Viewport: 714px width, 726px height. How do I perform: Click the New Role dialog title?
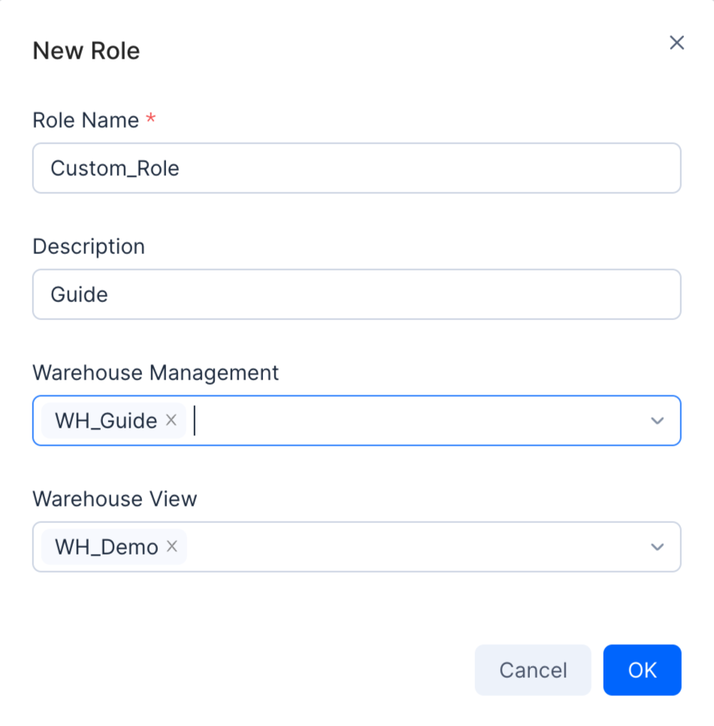point(86,51)
